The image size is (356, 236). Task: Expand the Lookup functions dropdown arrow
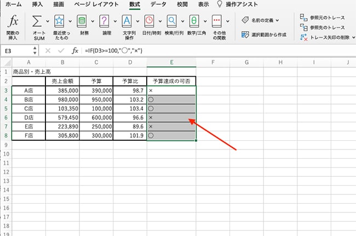click(182, 21)
